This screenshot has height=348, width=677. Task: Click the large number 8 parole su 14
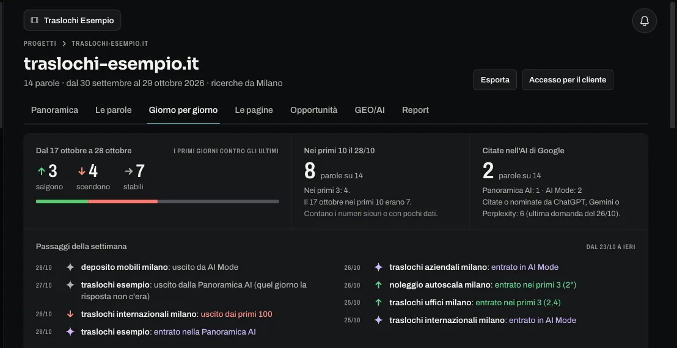coord(310,171)
